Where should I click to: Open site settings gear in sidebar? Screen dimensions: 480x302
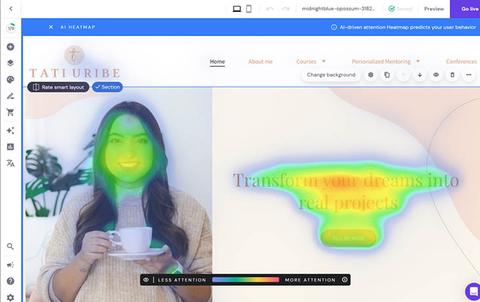point(11,297)
